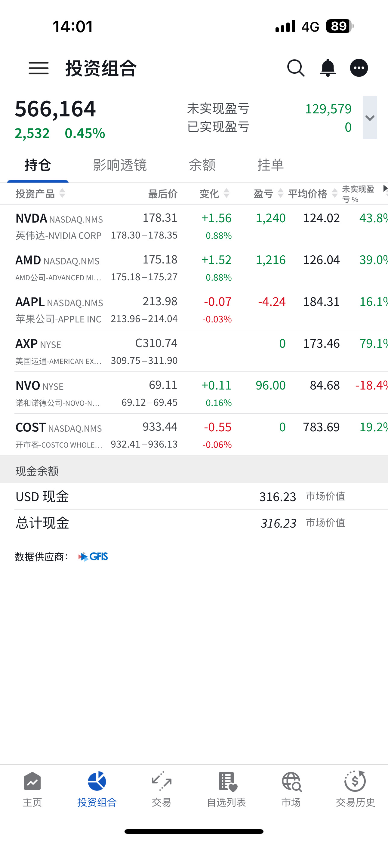Tap the 14:01 clock in status bar
This screenshot has height=841, width=388.
(x=73, y=26)
